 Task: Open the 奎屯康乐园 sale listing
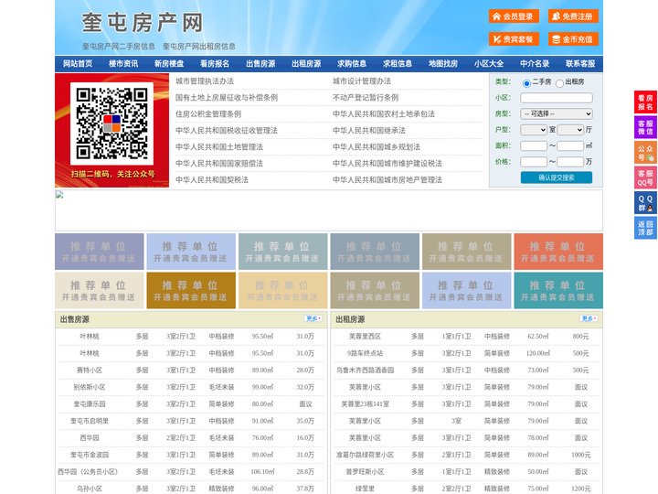[90, 404]
